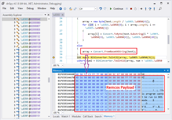Click the Step Over icon

click(x=150, y=8)
